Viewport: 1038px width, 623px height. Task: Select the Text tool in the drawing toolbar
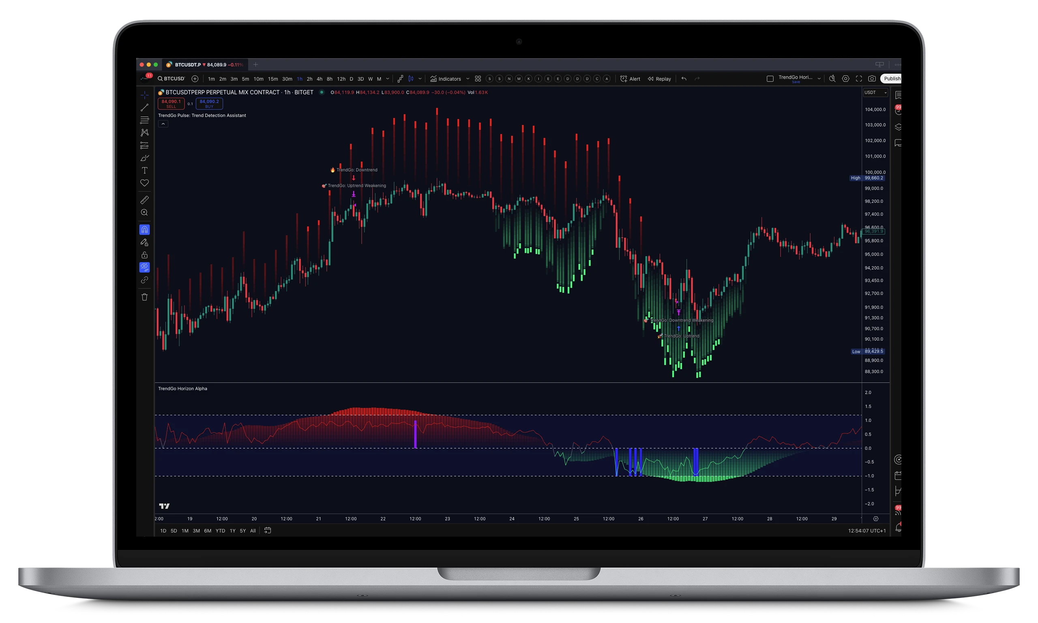144,170
